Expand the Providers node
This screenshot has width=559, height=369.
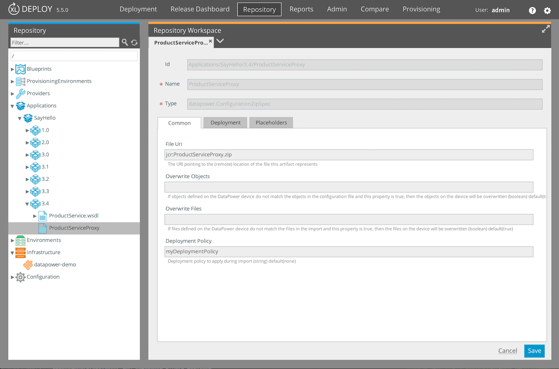[12, 94]
